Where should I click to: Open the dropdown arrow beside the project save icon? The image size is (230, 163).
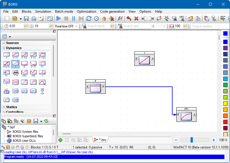pyautogui.click(x=41, y=121)
